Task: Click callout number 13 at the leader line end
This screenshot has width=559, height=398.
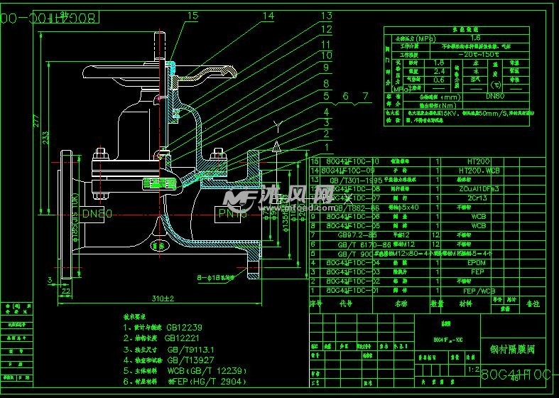Action: 326,16
